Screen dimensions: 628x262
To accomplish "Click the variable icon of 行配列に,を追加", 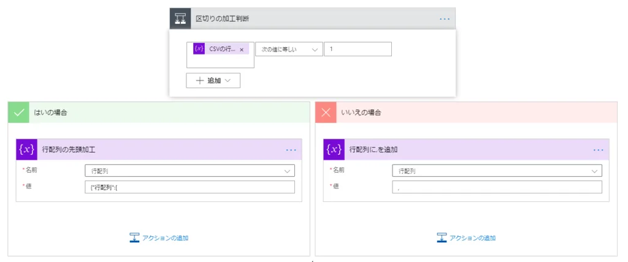I will (334, 149).
